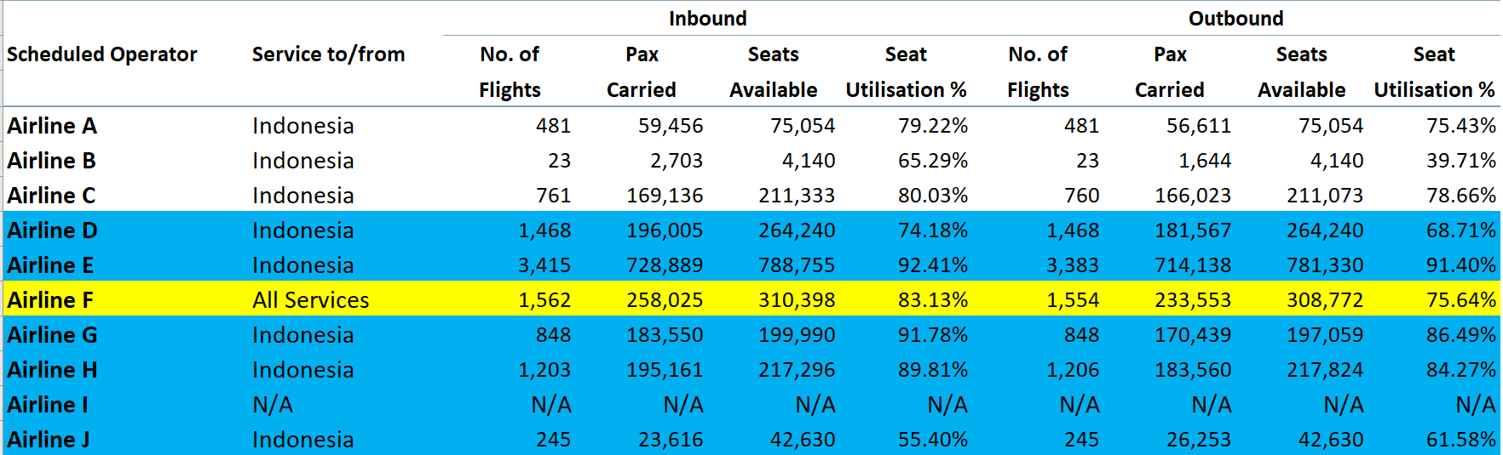Select the Service to/from header cell

tap(328, 54)
